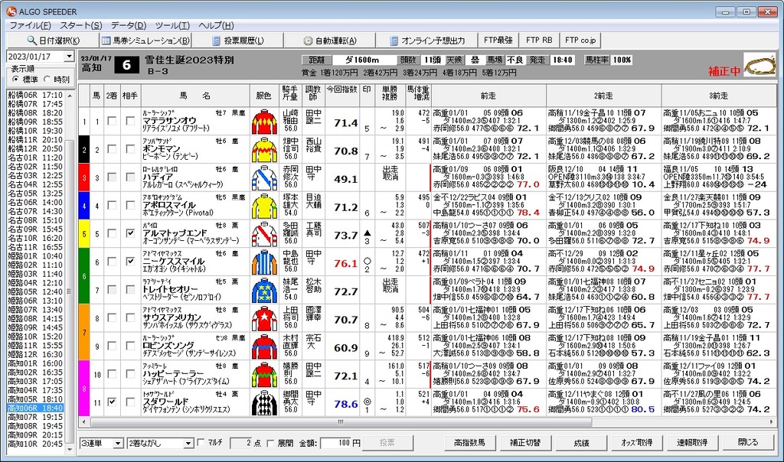
Task: Open 馬券シミュレーション toolbar button
Action: coord(145,41)
